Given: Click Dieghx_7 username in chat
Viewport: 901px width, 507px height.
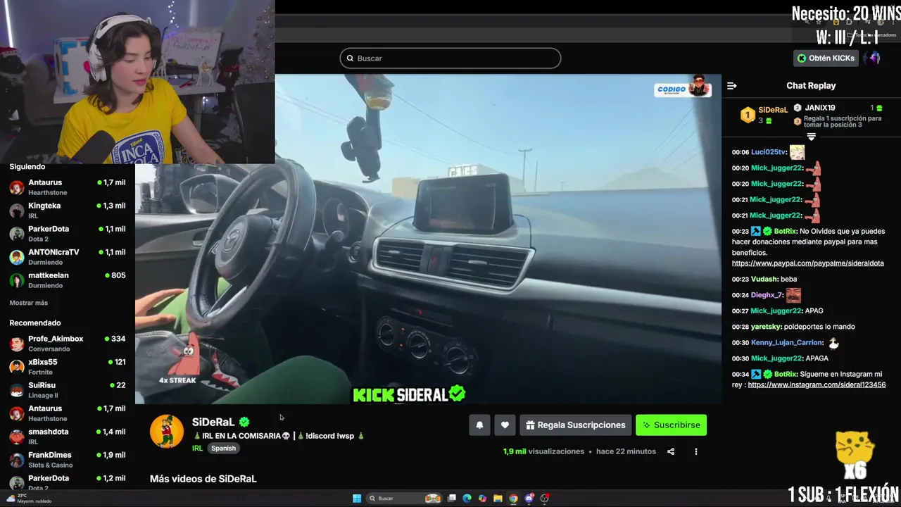Looking at the screenshot, I should 767,295.
